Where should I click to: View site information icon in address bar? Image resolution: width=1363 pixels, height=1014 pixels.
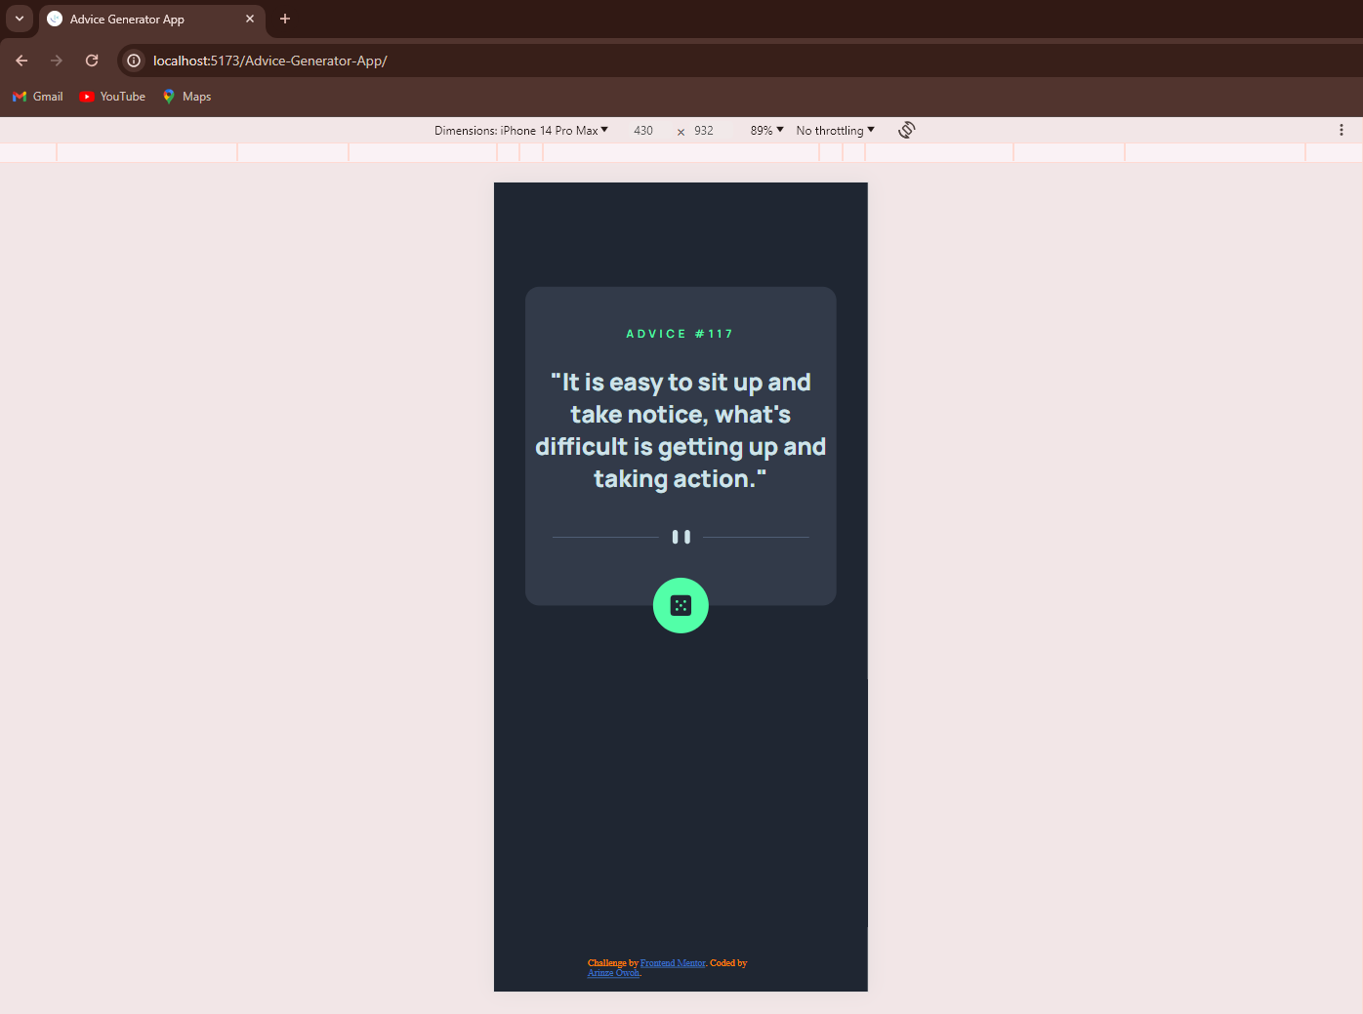pos(134,61)
